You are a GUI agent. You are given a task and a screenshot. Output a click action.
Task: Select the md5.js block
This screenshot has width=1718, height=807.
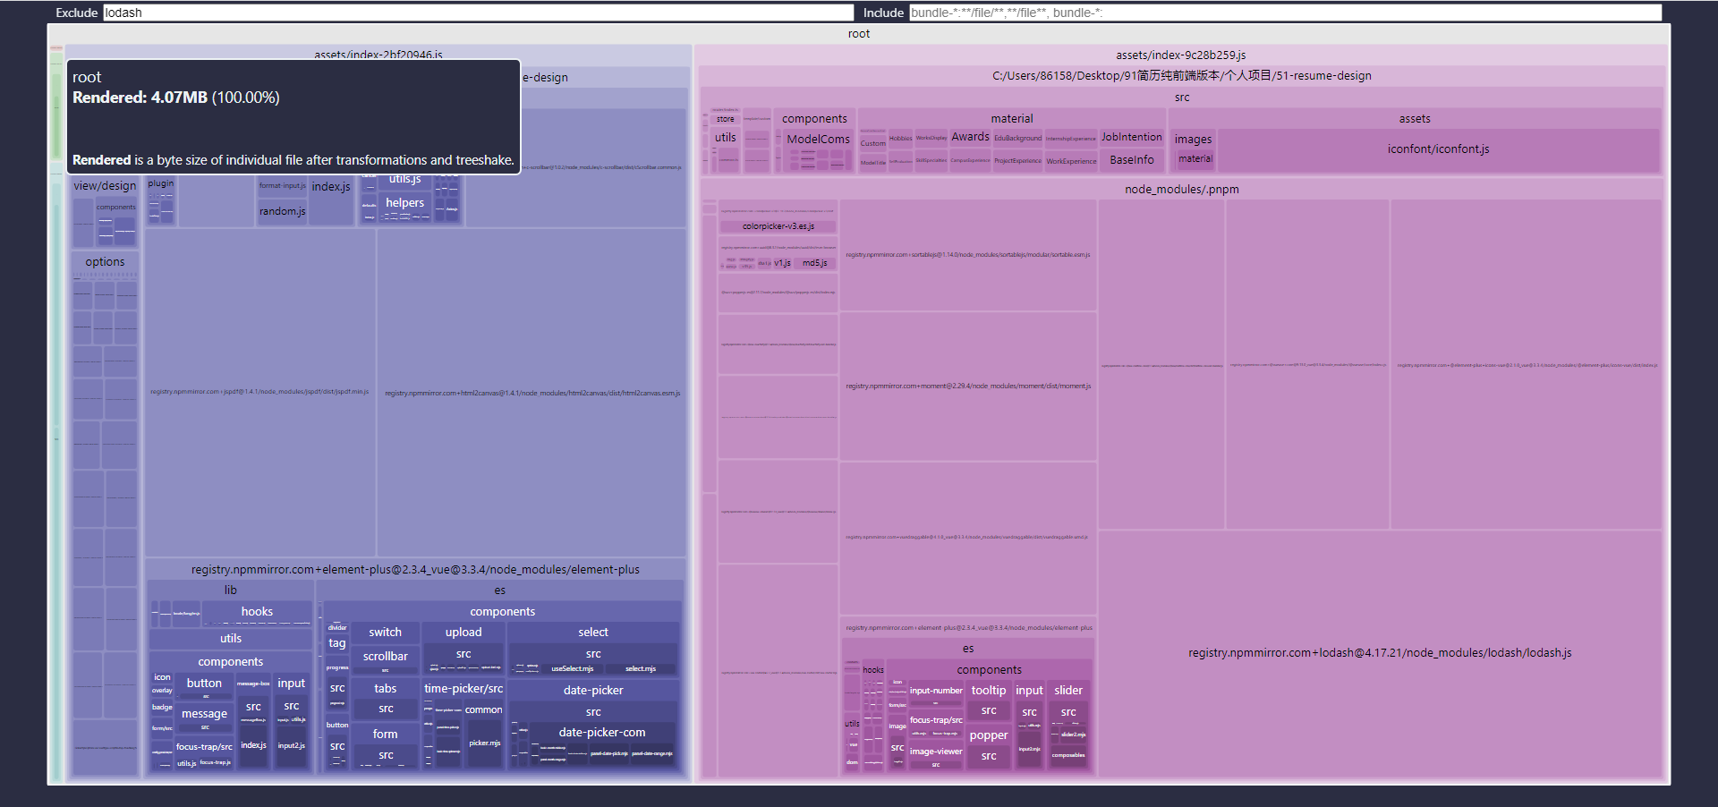814,263
